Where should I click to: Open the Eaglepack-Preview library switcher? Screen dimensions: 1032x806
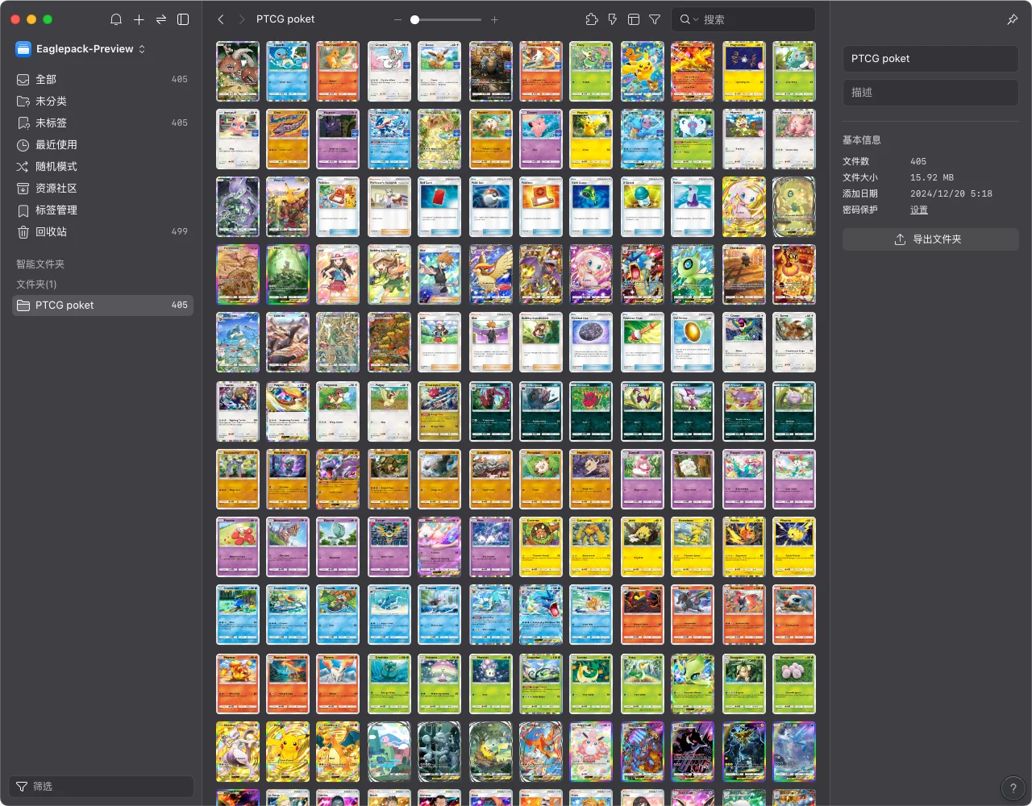click(81, 49)
